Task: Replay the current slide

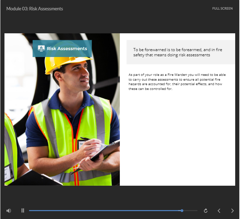Action: pyautogui.click(x=206, y=211)
